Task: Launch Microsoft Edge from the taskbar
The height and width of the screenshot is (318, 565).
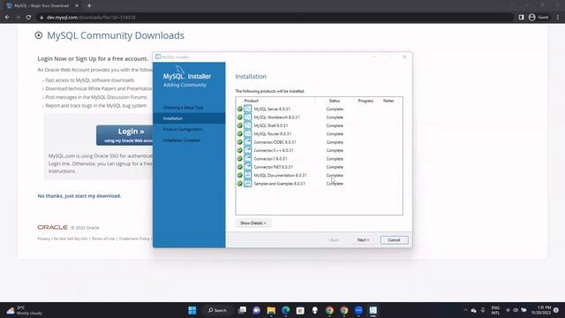Action: click(x=286, y=310)
